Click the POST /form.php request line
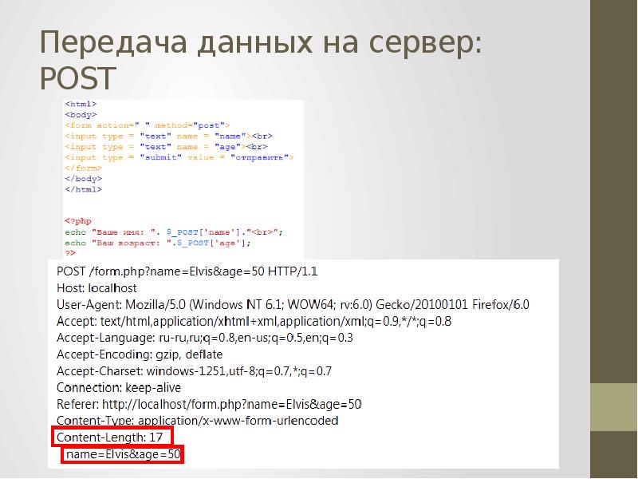Viewport: 638px width, 479px height. 187,271
